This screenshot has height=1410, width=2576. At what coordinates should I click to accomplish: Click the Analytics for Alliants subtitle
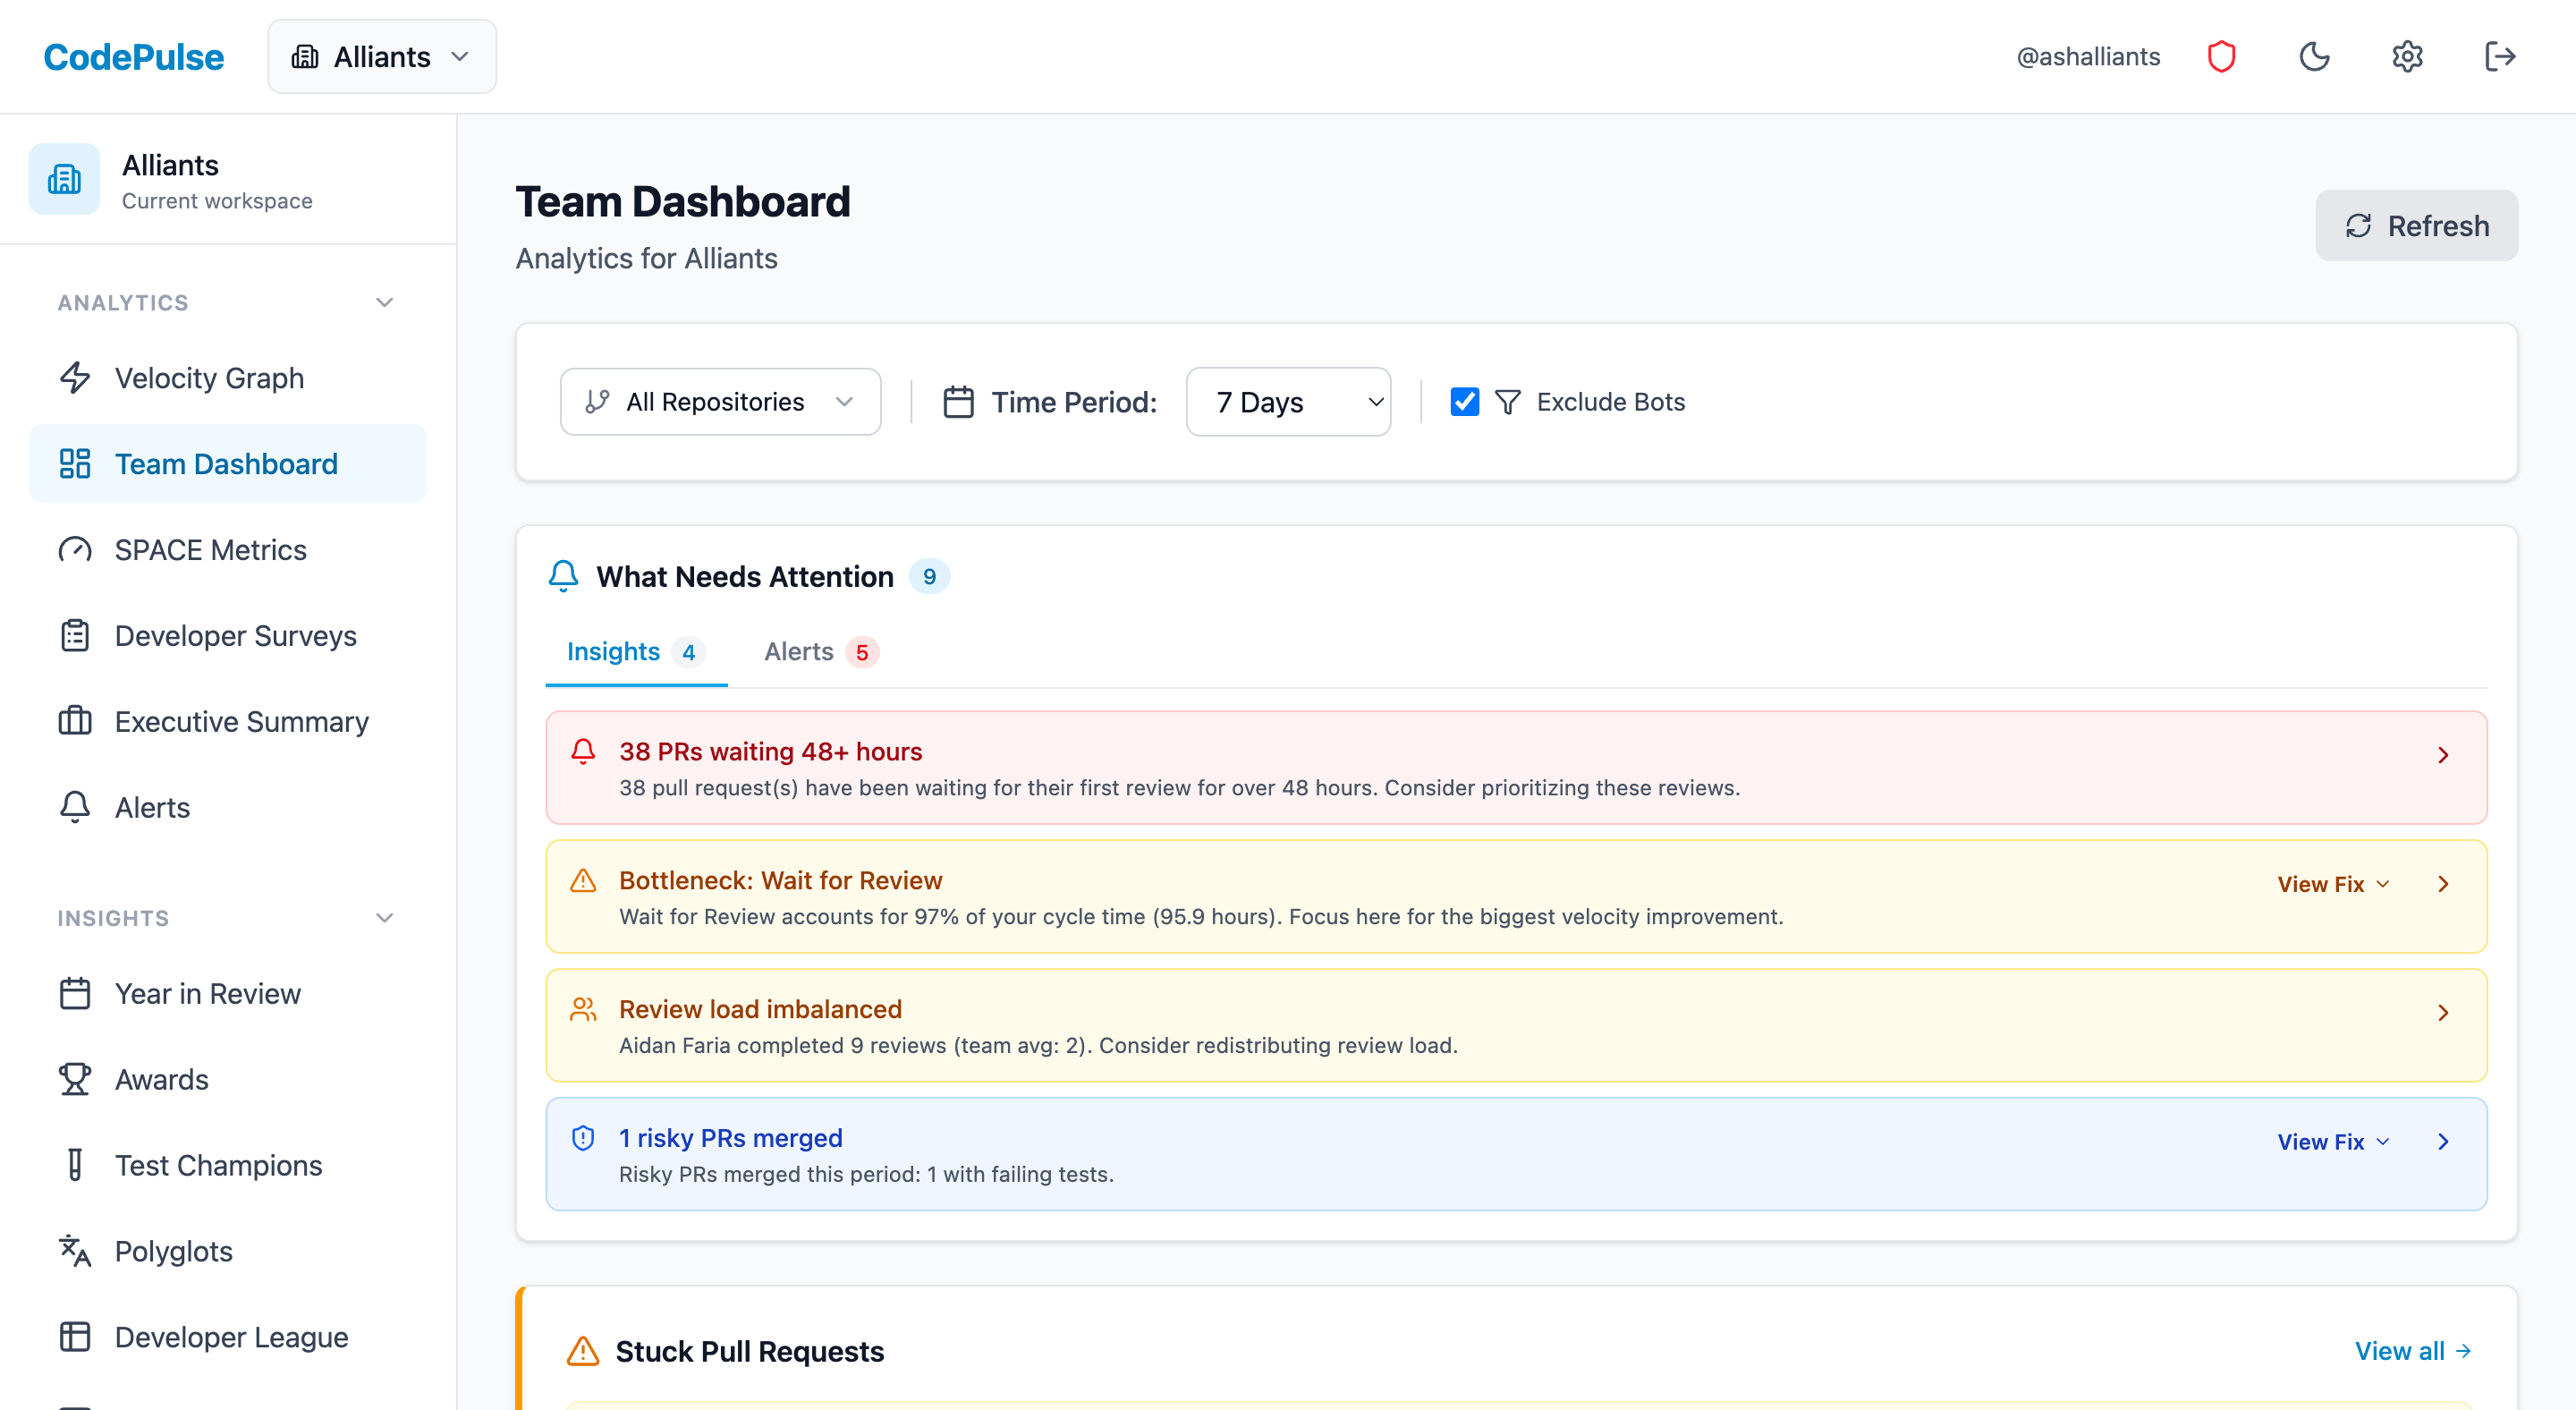[646, 258]
